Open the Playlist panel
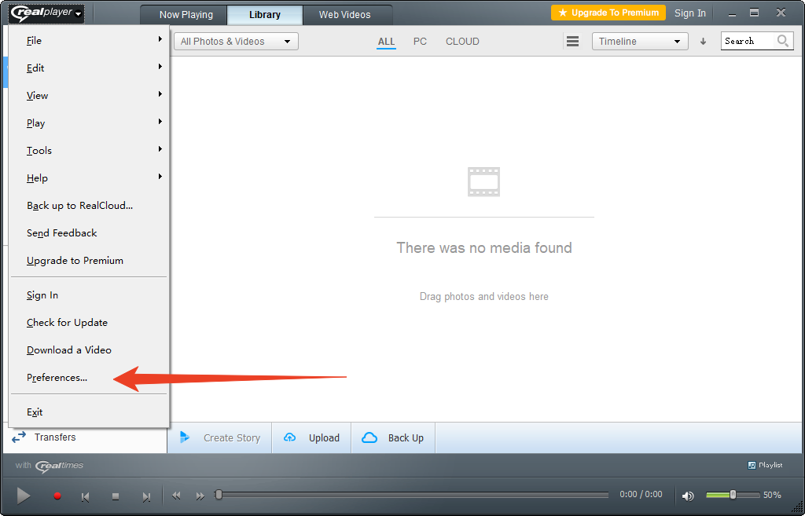 click(x=765, y=465)
